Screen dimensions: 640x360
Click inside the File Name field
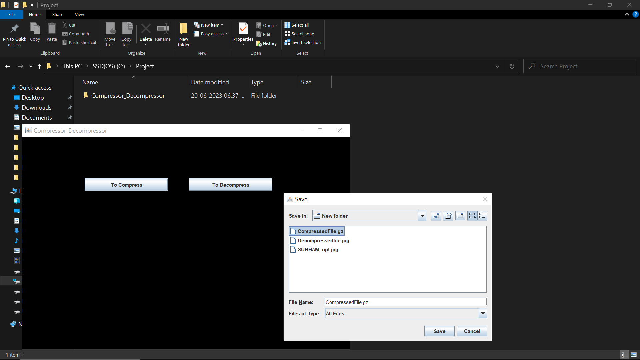(405, 302)
